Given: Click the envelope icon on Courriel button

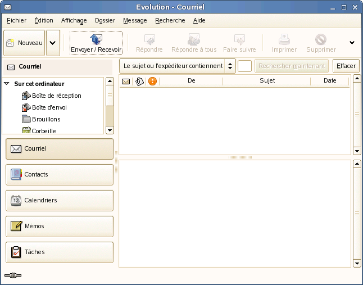Looking at the screenshot, I should point(16,149).
